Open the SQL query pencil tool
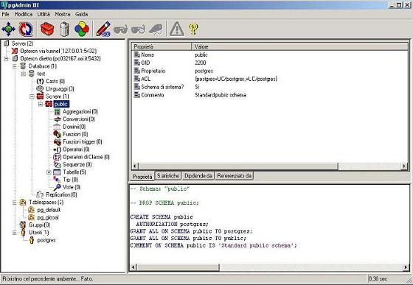 [103, 29]
